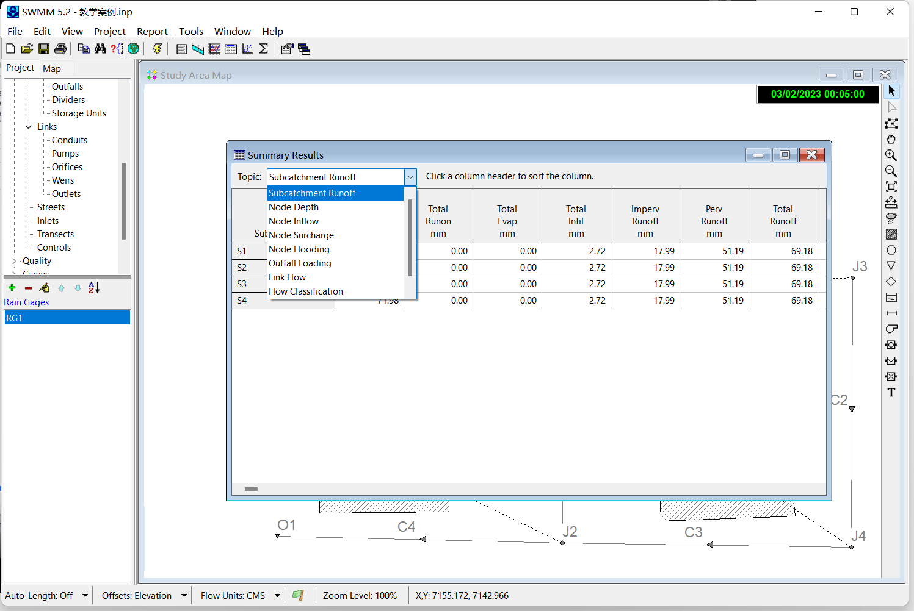Print using the printer toolbar icon

[60, 49]
